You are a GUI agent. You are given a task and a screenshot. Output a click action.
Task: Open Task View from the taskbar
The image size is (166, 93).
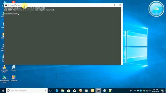[51, 91]
